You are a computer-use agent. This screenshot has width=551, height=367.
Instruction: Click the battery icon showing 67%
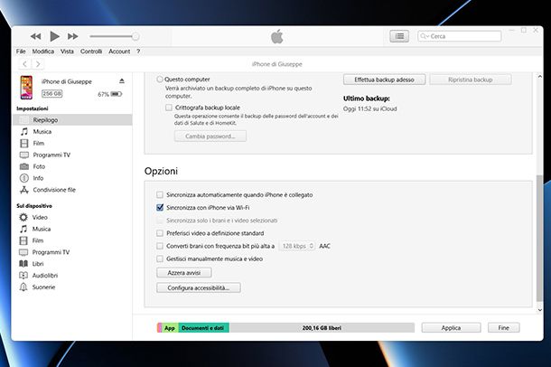pos(117,94)
